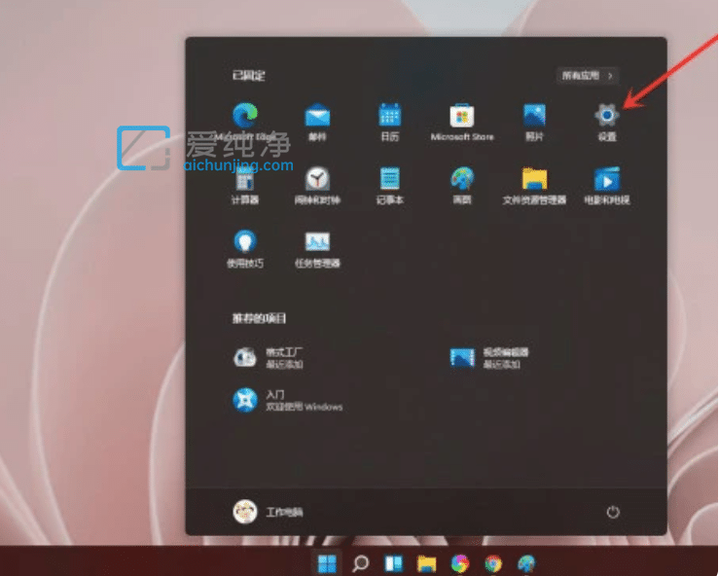The height and width of the screenshot is (576, 719).
Task: Open recommended item Format Factory
Action: pyautogui.click(x=269, y=358)
